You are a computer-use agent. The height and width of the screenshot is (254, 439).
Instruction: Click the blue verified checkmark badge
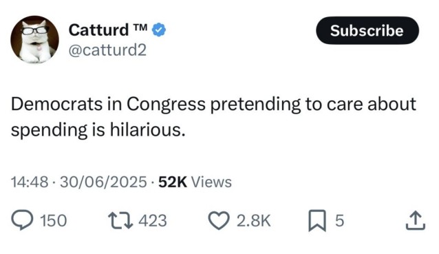click(159, 30)
